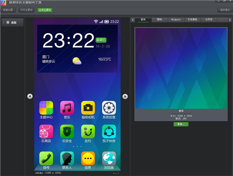Viewport: 233px width, 176px height.
Task: Click the 打开主题包 open theme button
Action: pyautogui.click(x=27, y=10)
